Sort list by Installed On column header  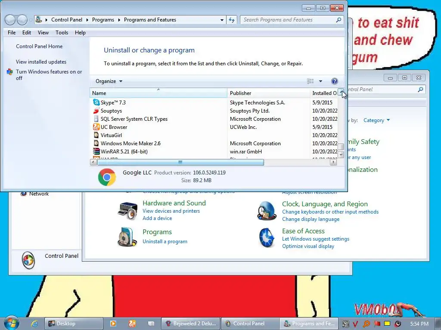(324, 93)
